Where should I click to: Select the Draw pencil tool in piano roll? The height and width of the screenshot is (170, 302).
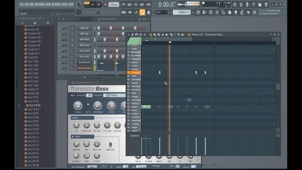(151, 34)
